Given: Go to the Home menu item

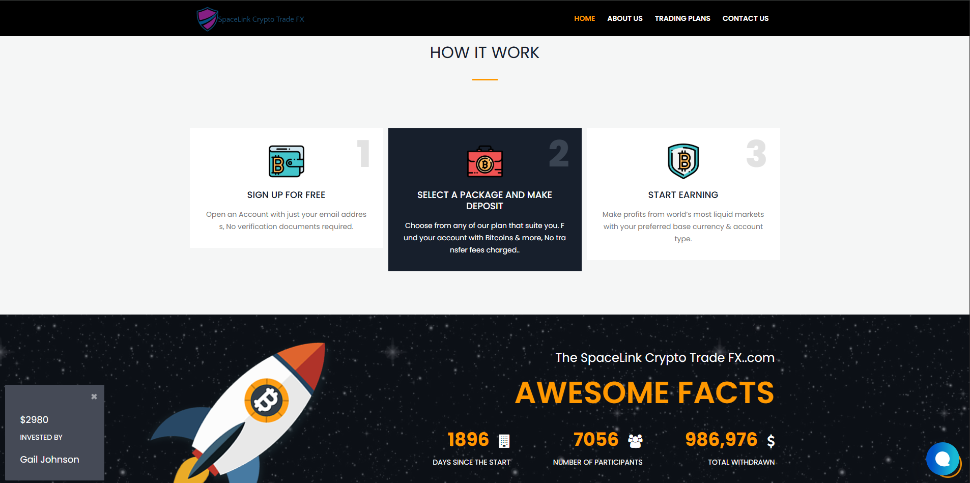Looking at the screenshot, I should pyautogui.click(x=584, y=18).
